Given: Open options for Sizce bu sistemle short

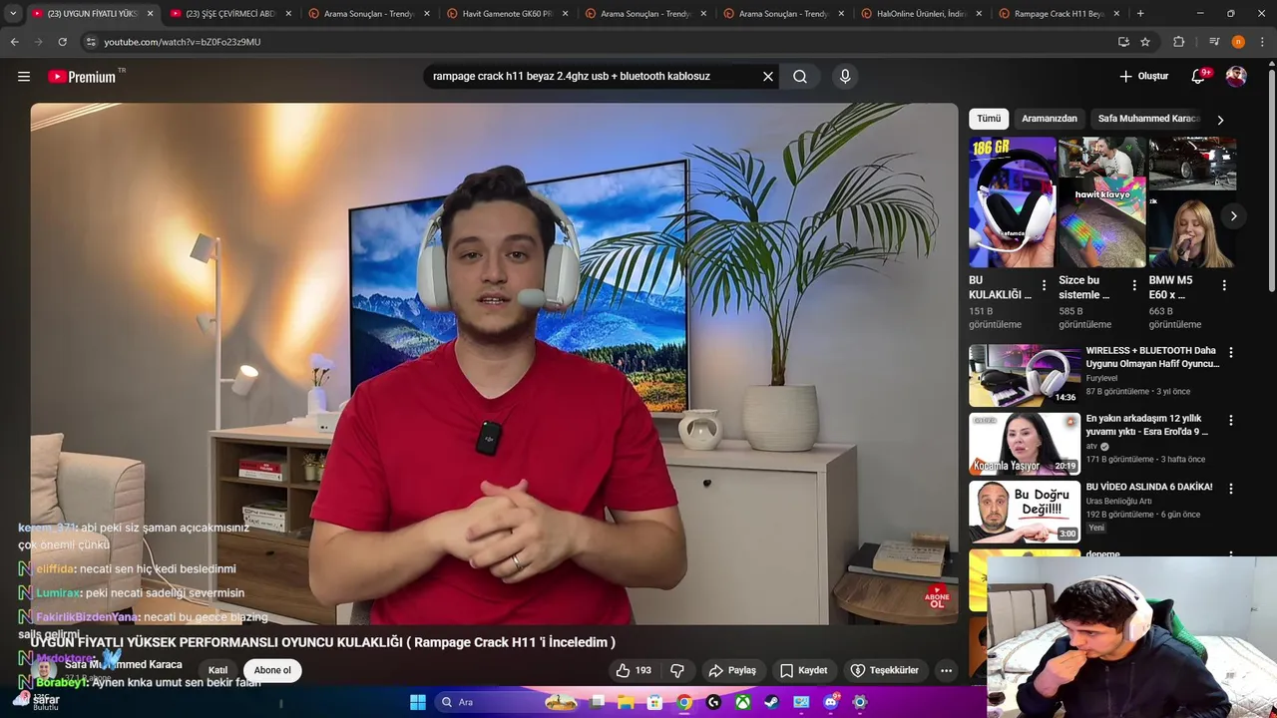Looking at the screenshot, I should point(1134,285).
